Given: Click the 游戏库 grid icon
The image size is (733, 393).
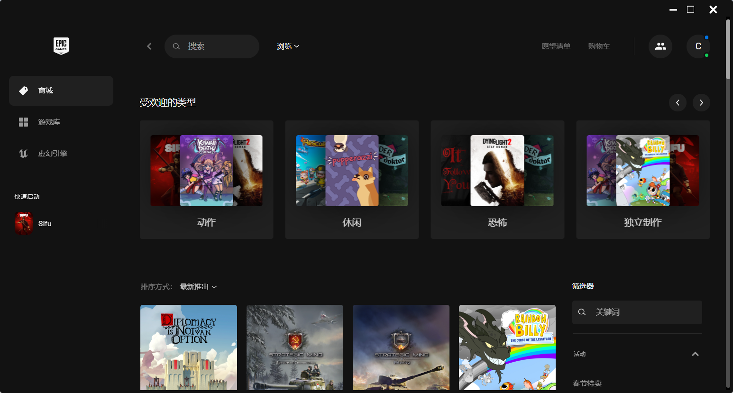Looking at the screenshot, I should click(23, 122).
